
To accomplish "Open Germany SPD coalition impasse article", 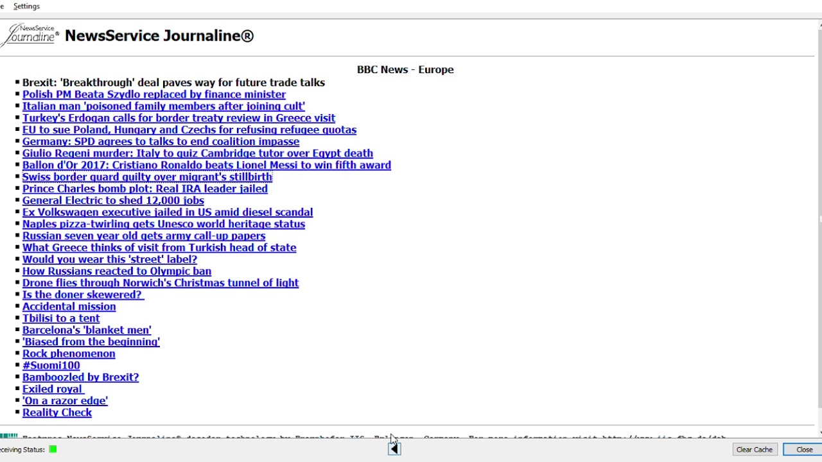I will 161,141.
